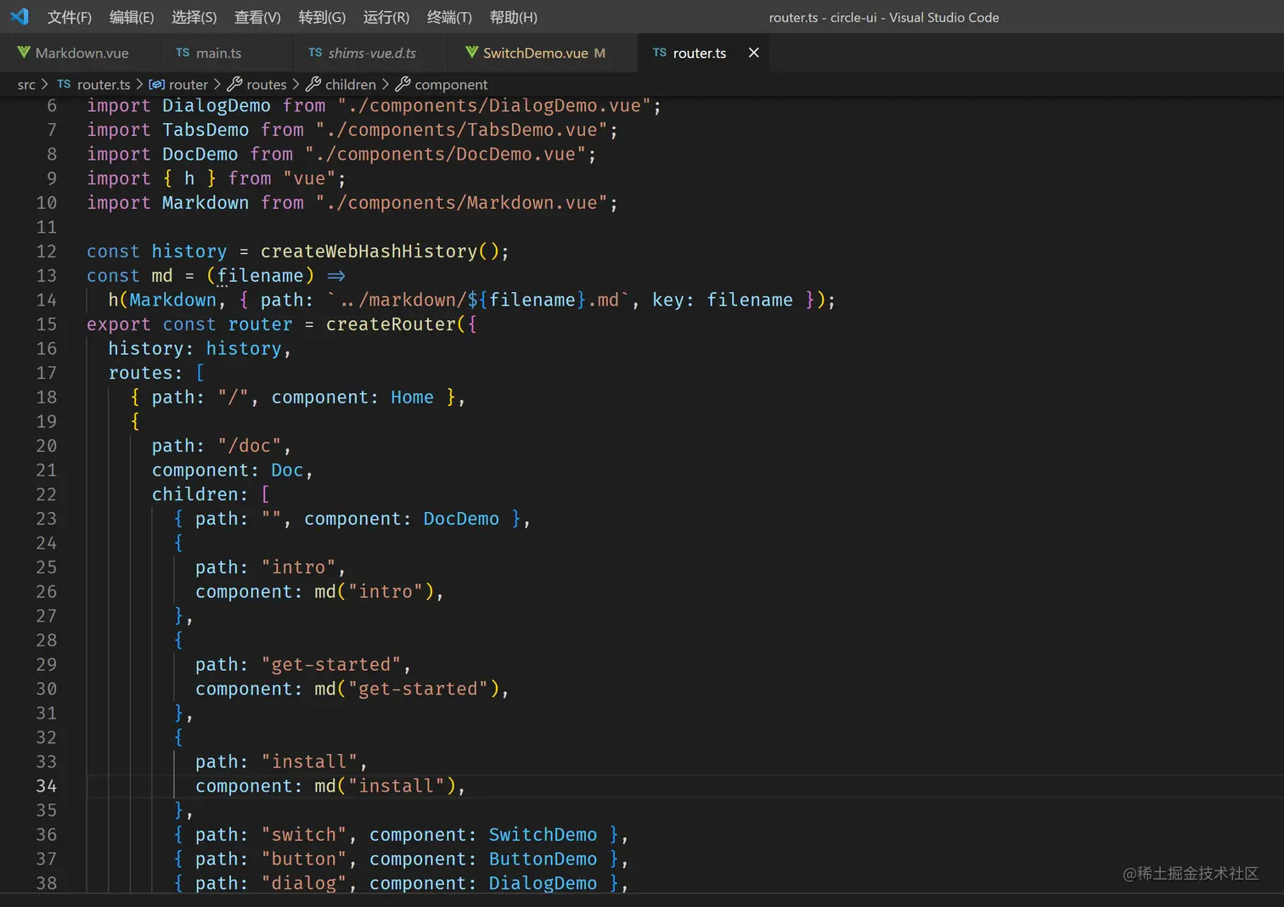The width and height of the screenshot is (1284, 907).
Task: Click the "vue" module string on line 9
Action: (x=310, y=178)
